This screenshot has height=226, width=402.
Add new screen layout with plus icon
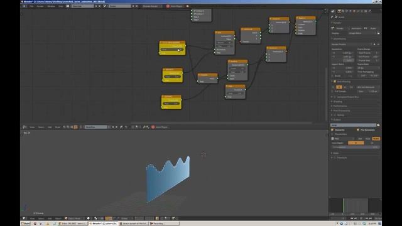coord(96,6)
